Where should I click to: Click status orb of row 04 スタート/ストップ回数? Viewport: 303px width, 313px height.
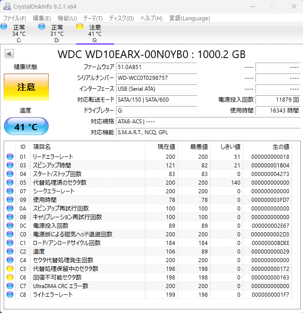click(x=10, y=174)
